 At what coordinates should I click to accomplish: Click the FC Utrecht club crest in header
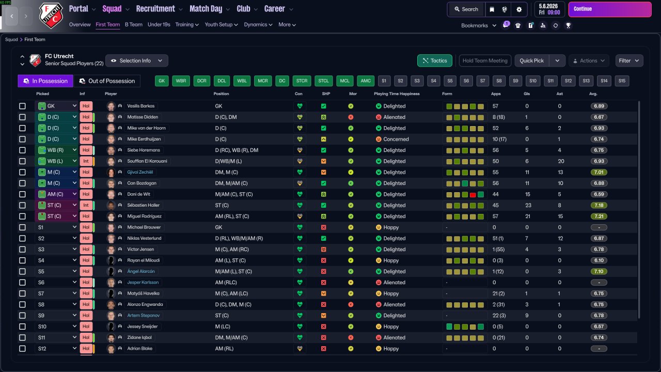(51, 16)
